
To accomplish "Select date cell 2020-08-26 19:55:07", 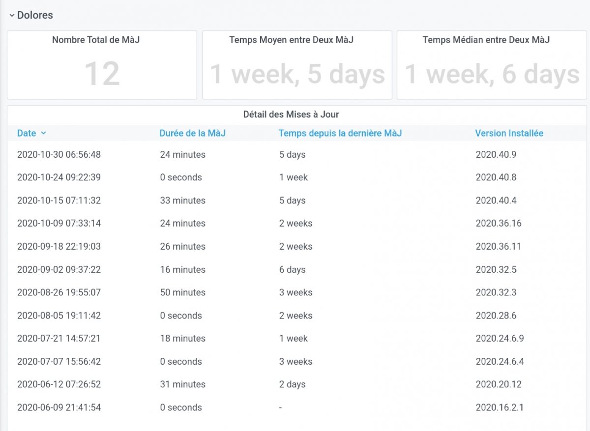I will (x=59, y=292).
